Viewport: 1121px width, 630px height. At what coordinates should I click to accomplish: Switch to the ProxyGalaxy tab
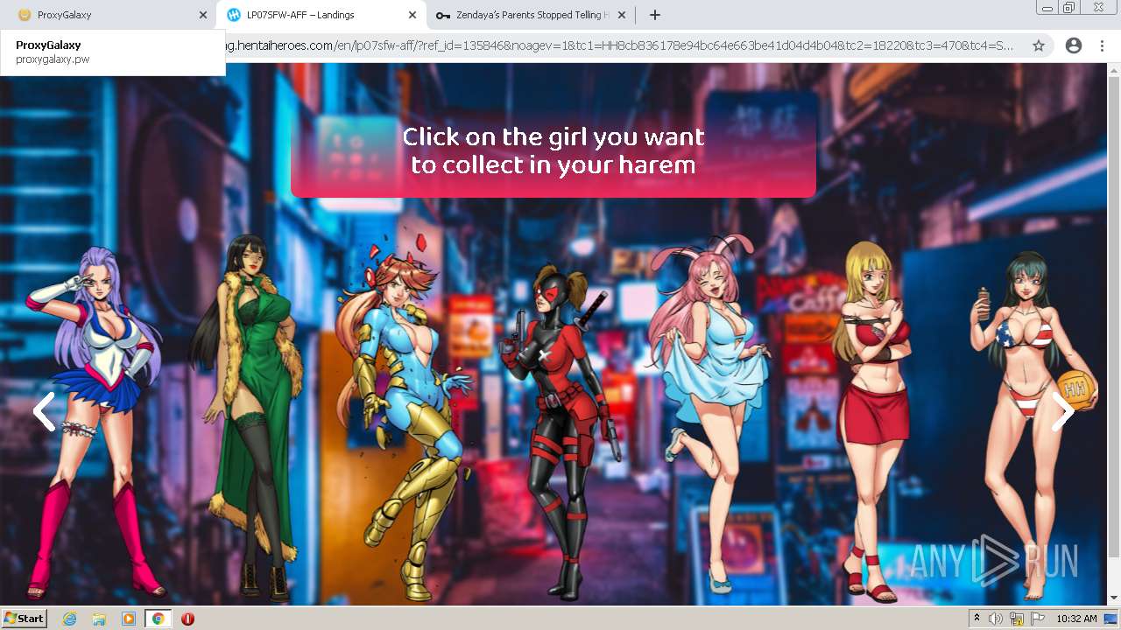click(107, 15)
